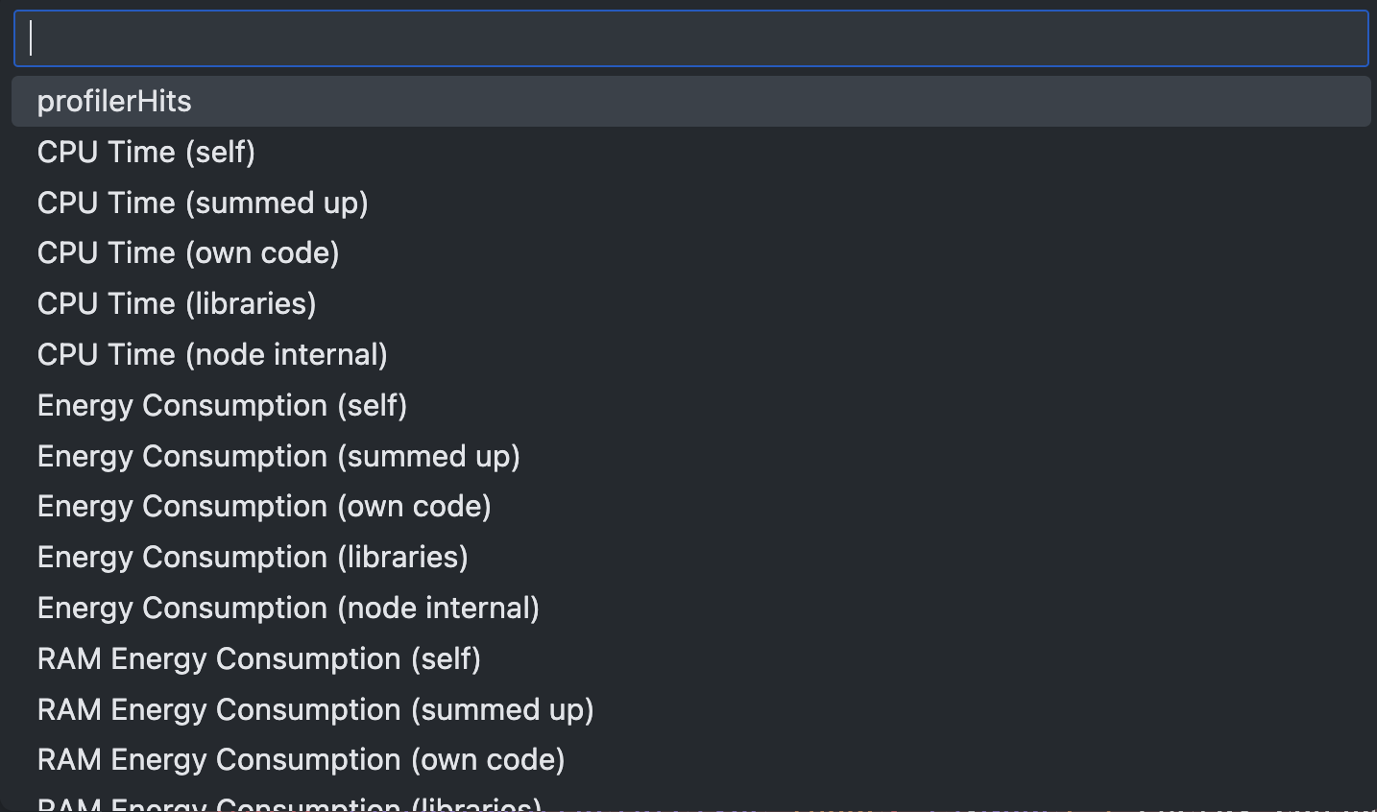Pick Energy Consumption (node internal)
Screen dimensions: 1377x812
click(x=288, y=609)
